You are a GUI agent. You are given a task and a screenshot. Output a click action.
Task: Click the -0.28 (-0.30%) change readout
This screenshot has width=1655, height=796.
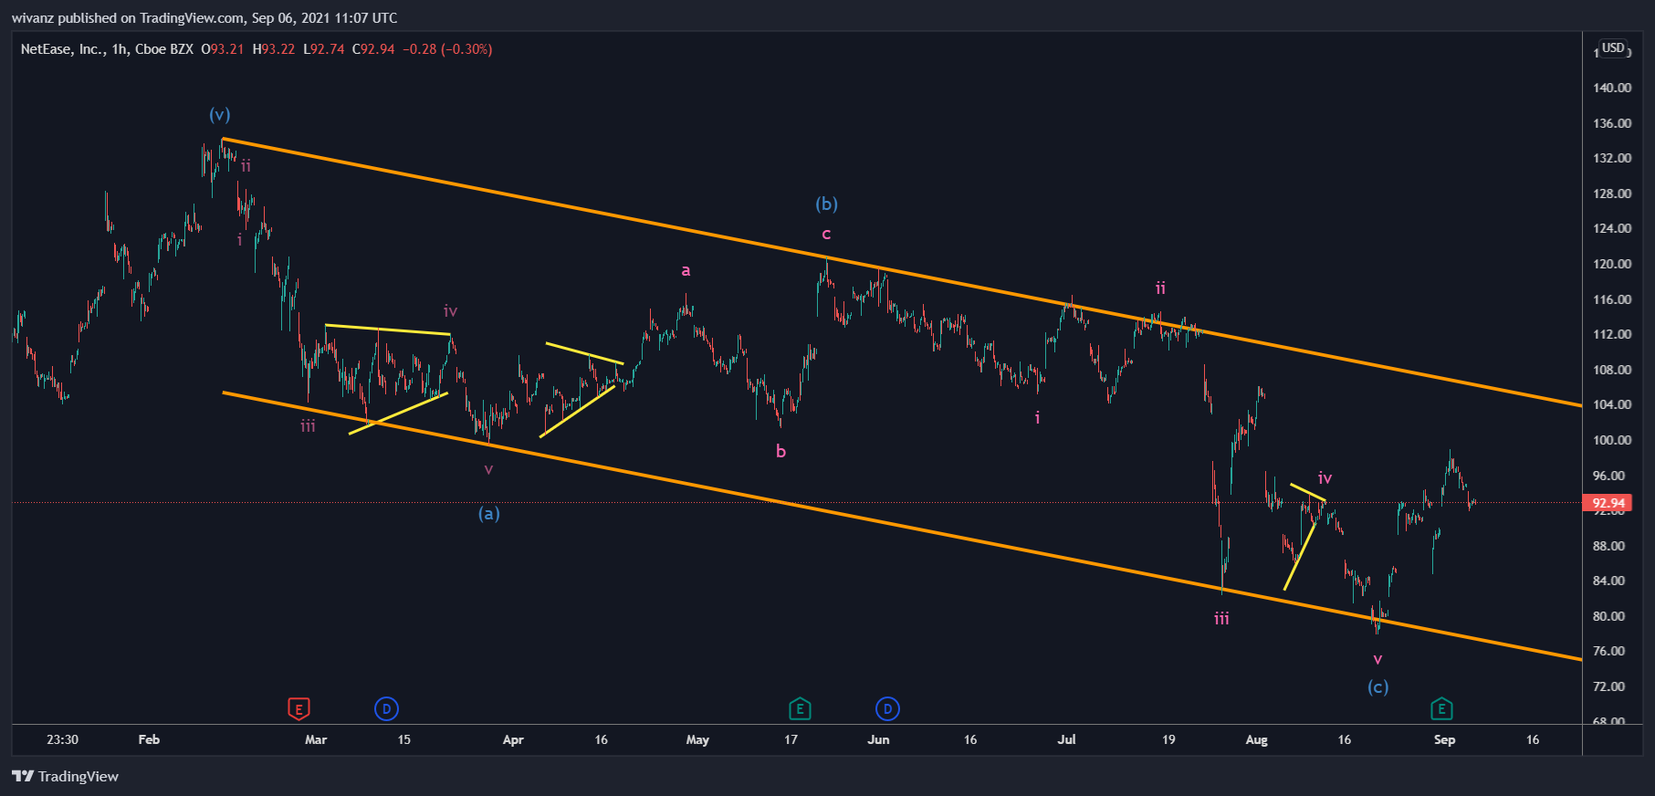click(x=447, y=49)
